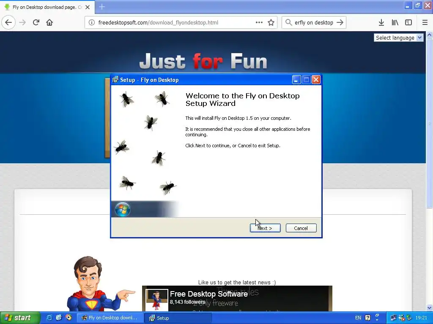Click Next in the Fly on Desktop setup

pyautogui.click(x=265, y=228)
